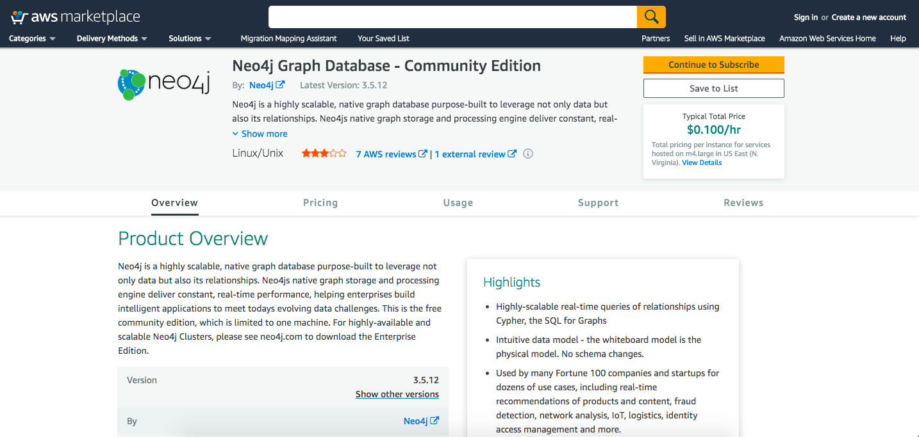919x437 pixels.
Task: Click the Save to List button
Action: coord(714,88)
